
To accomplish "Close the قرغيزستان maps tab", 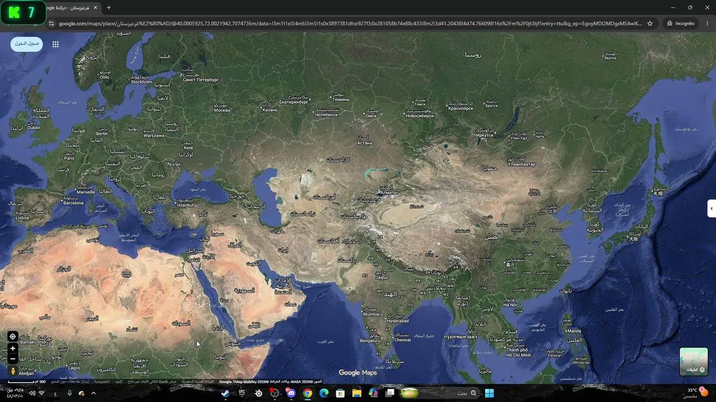I will point(96,8).
